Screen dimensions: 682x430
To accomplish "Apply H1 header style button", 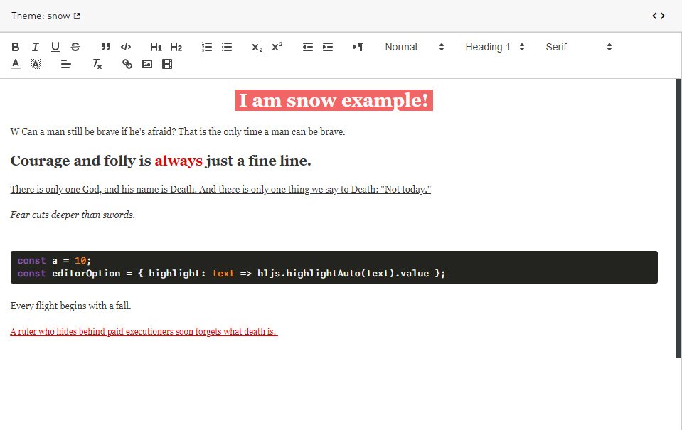I will pyautogui.click(x=156, y=47).
